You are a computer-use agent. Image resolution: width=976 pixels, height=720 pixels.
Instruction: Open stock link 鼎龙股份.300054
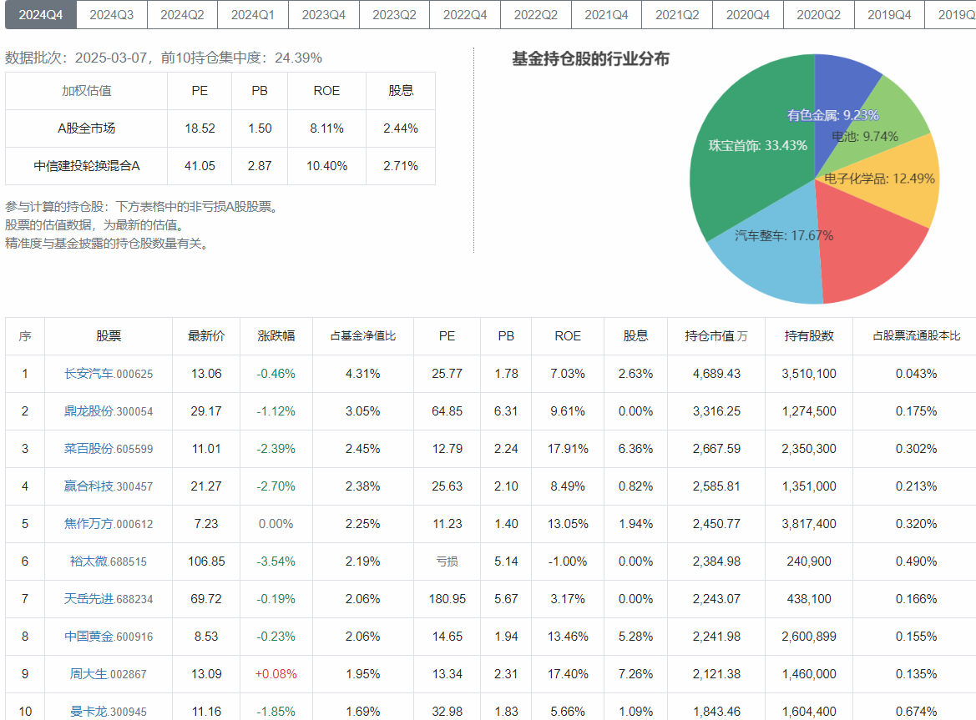(x=109, y=411)
